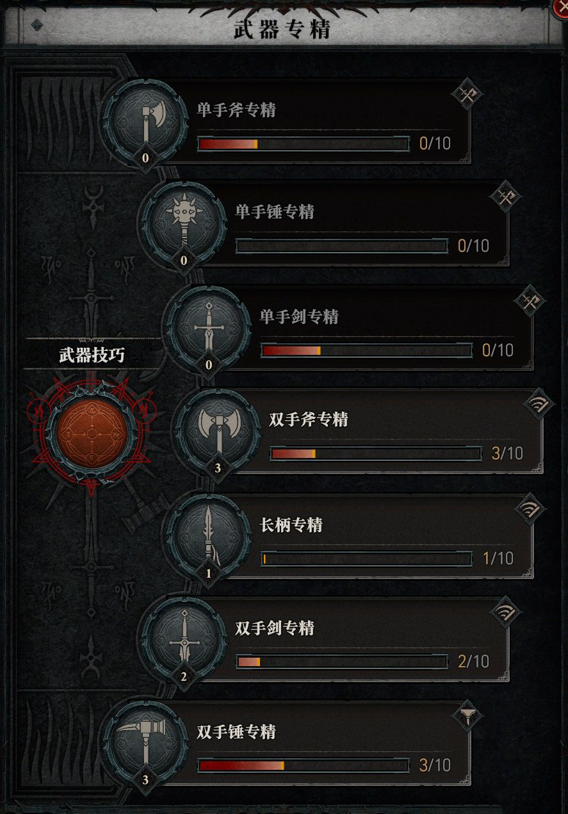Click dual-wield badge on 单手斧专精 row

(468, 95)
